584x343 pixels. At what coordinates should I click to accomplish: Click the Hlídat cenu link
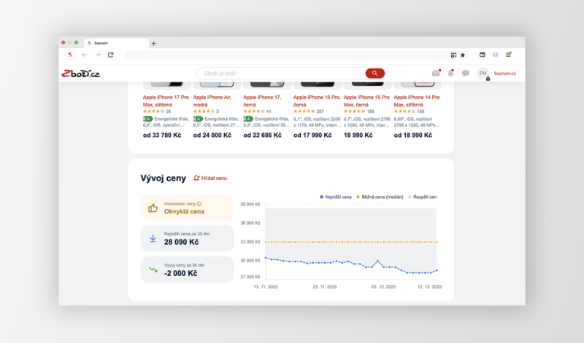[210, 178]
